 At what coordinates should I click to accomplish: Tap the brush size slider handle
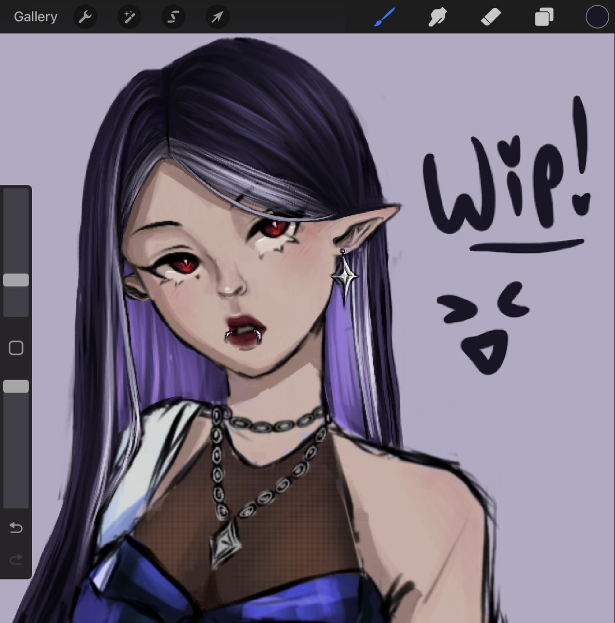(x=16, y=279)
